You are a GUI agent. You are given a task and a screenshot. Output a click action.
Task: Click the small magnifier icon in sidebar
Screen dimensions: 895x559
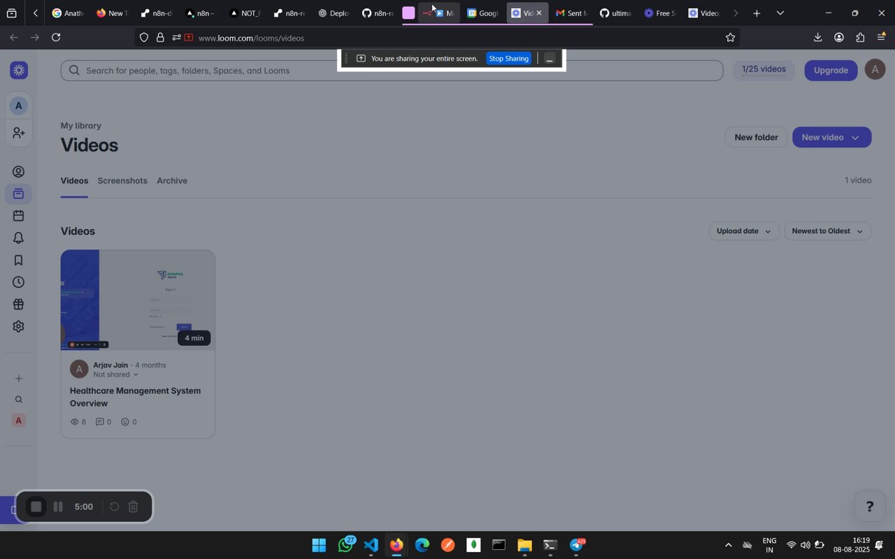[19, 400]
